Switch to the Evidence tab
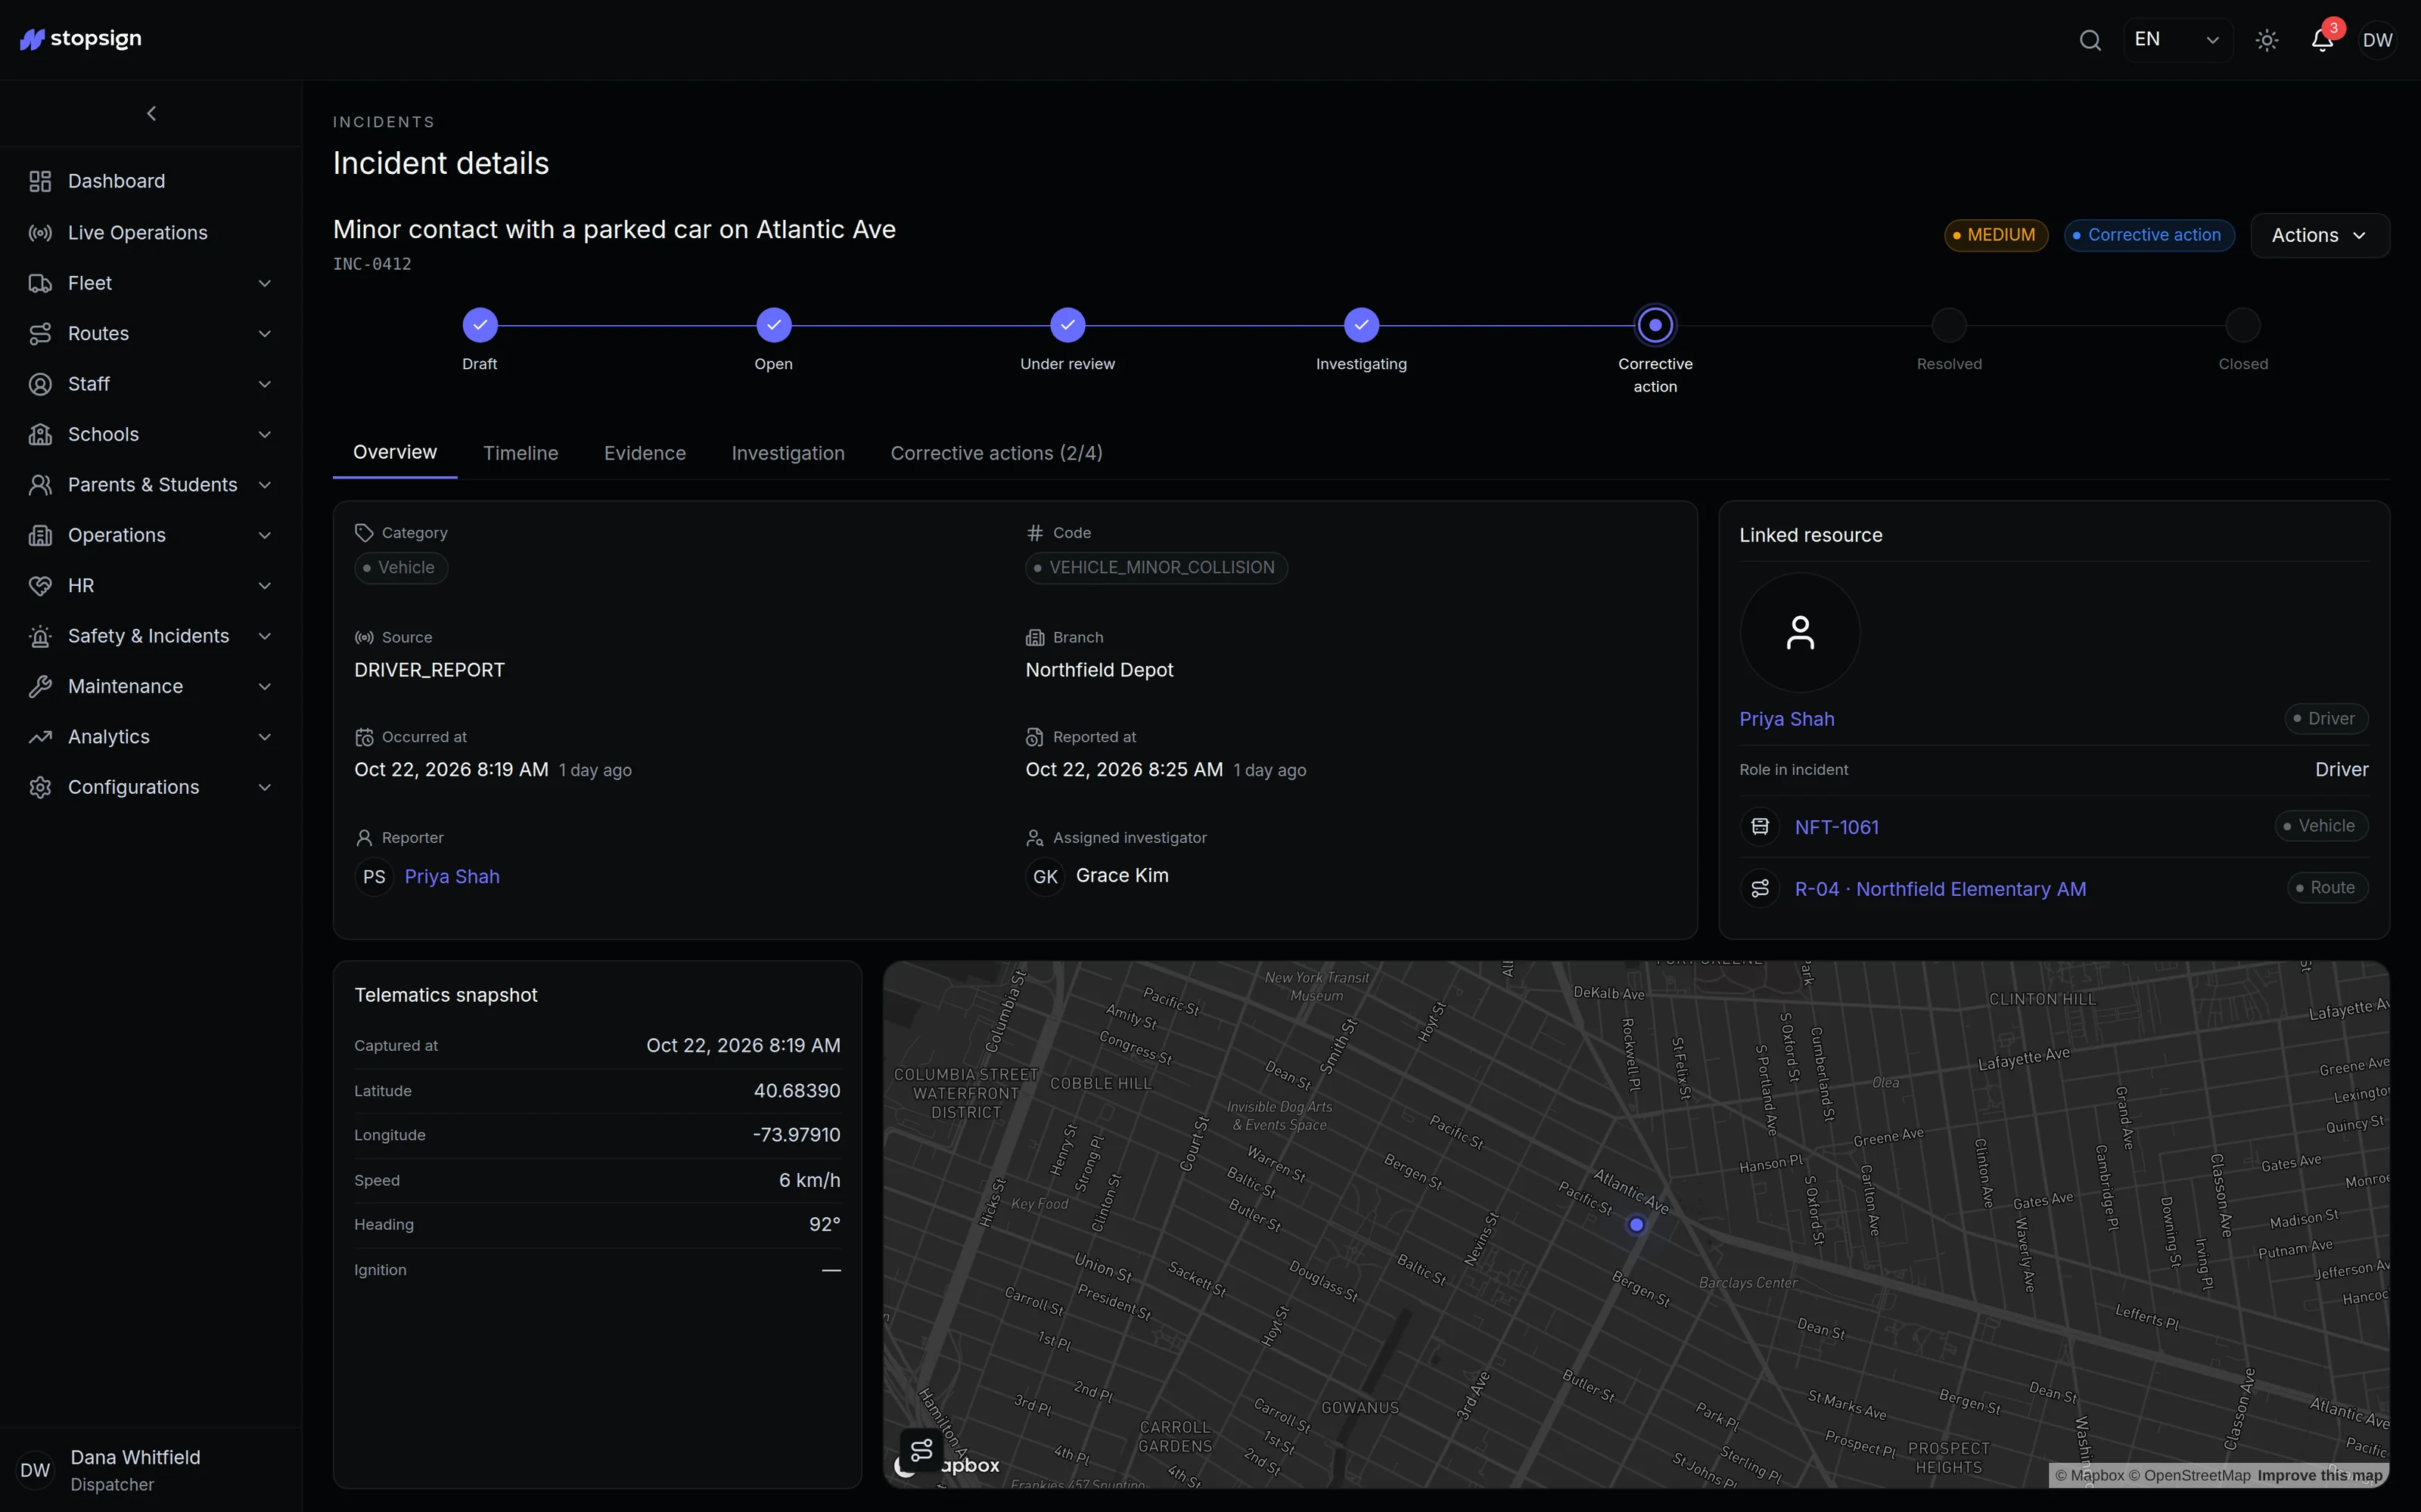This screenshot has height=1512, width=2421. (x=645, y=454)
